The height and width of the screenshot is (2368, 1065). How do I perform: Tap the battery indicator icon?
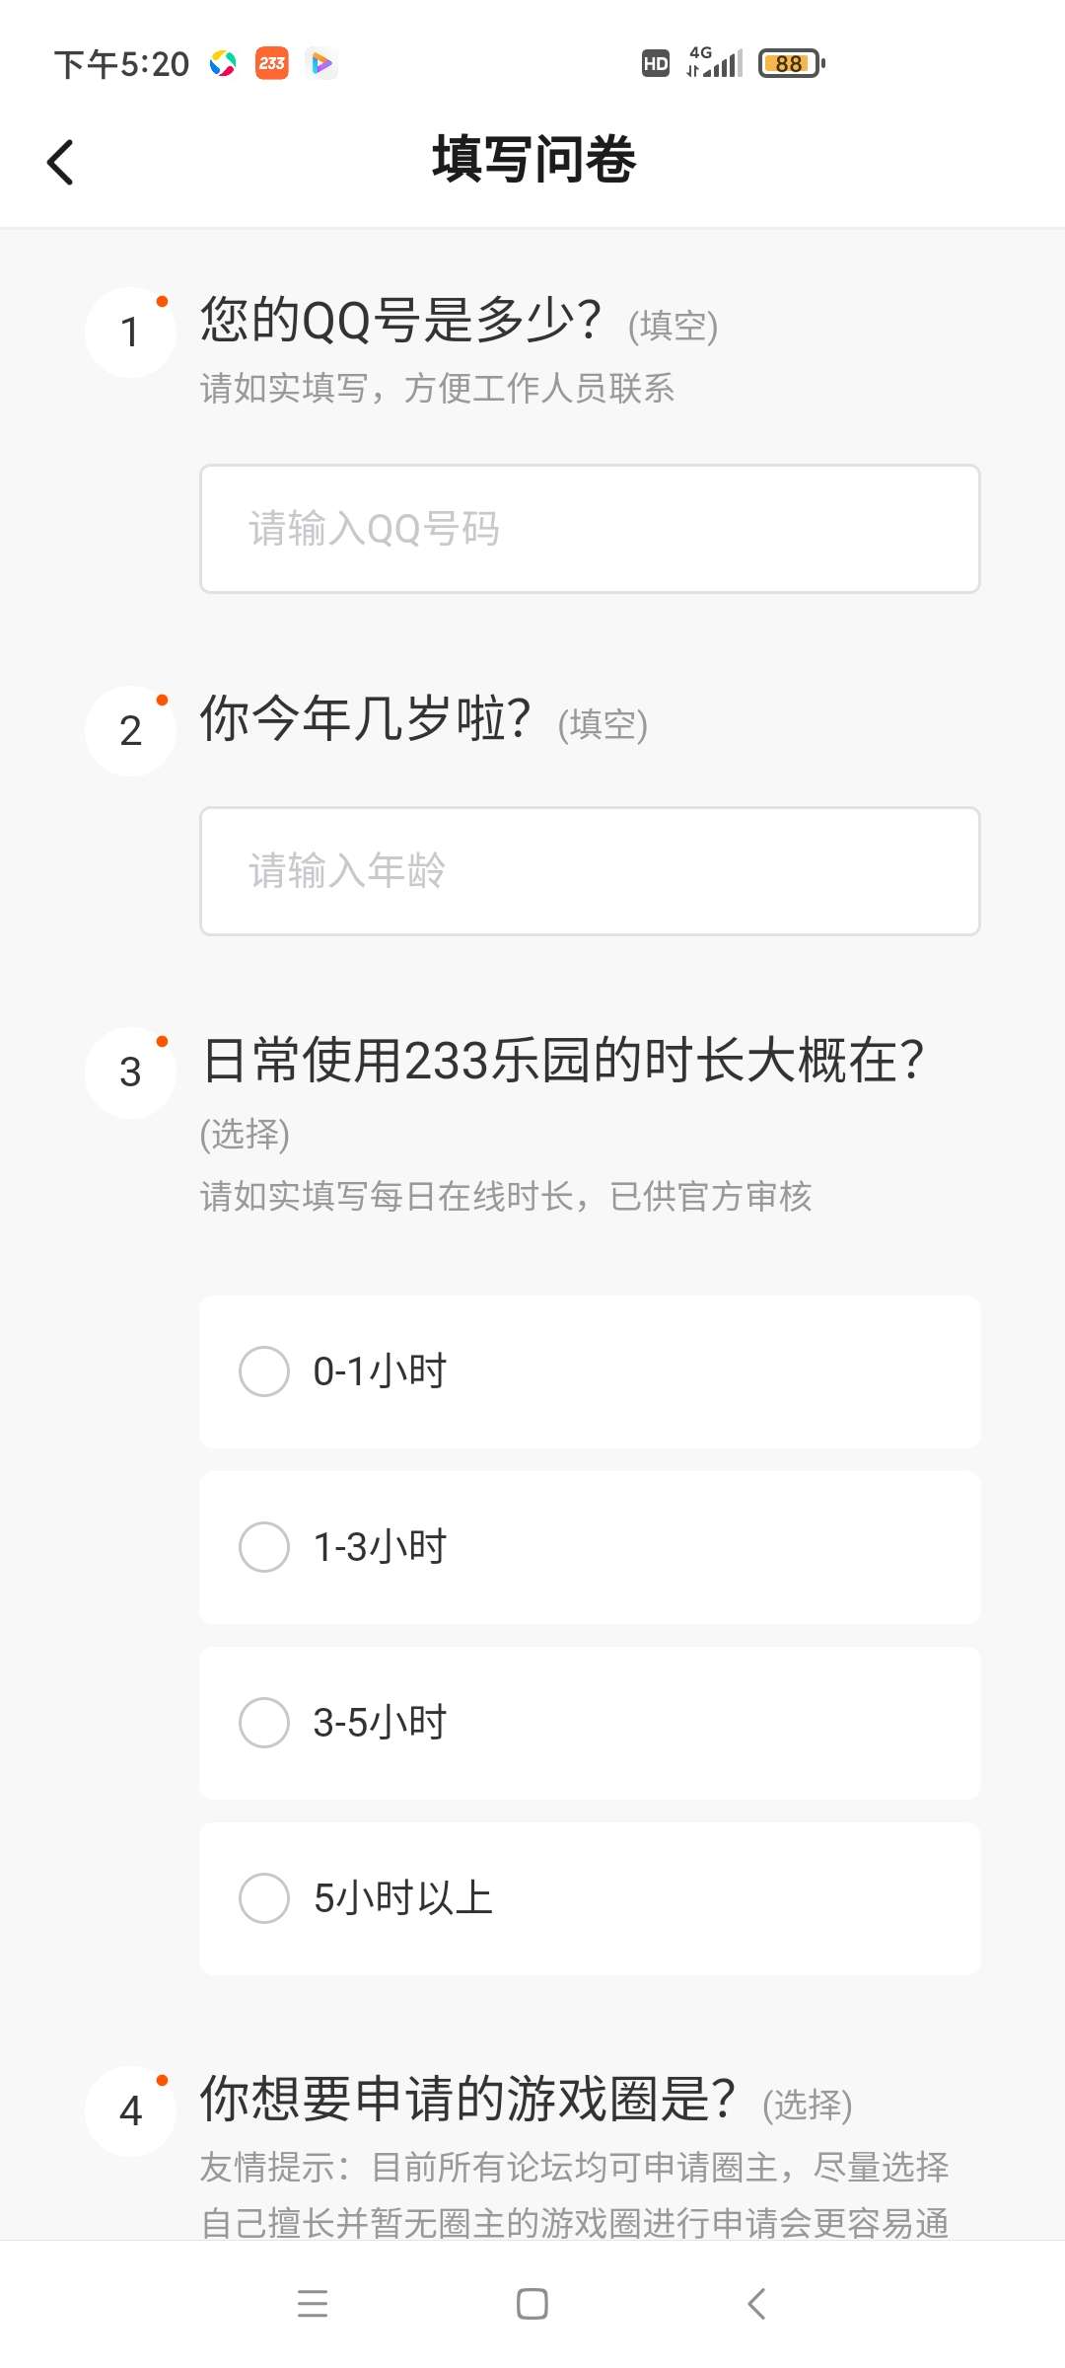pos(791,64)
